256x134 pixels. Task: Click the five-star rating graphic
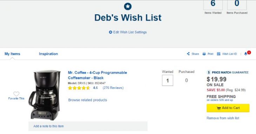(79, 88)
